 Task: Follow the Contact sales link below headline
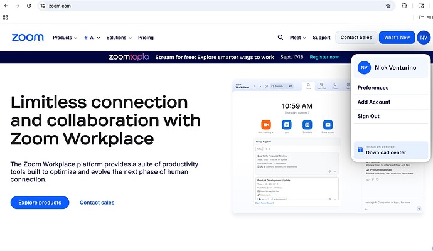pos(97,203)
